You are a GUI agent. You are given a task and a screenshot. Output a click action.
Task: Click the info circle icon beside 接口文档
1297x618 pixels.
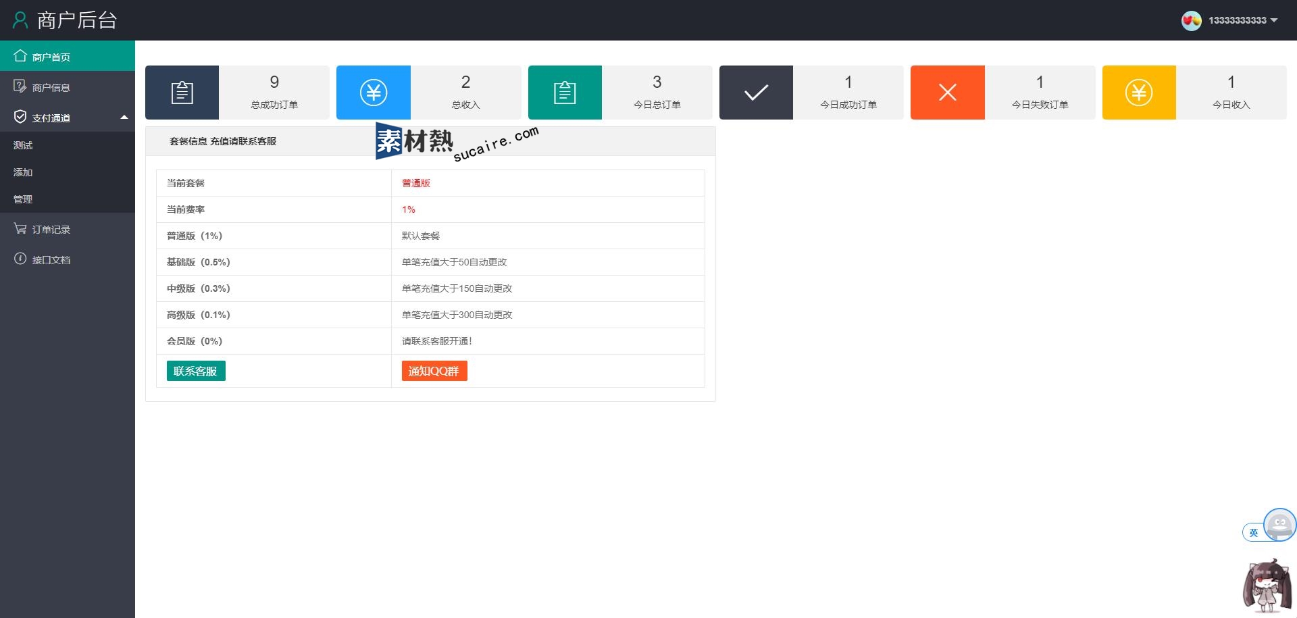[x=20, y=259]
